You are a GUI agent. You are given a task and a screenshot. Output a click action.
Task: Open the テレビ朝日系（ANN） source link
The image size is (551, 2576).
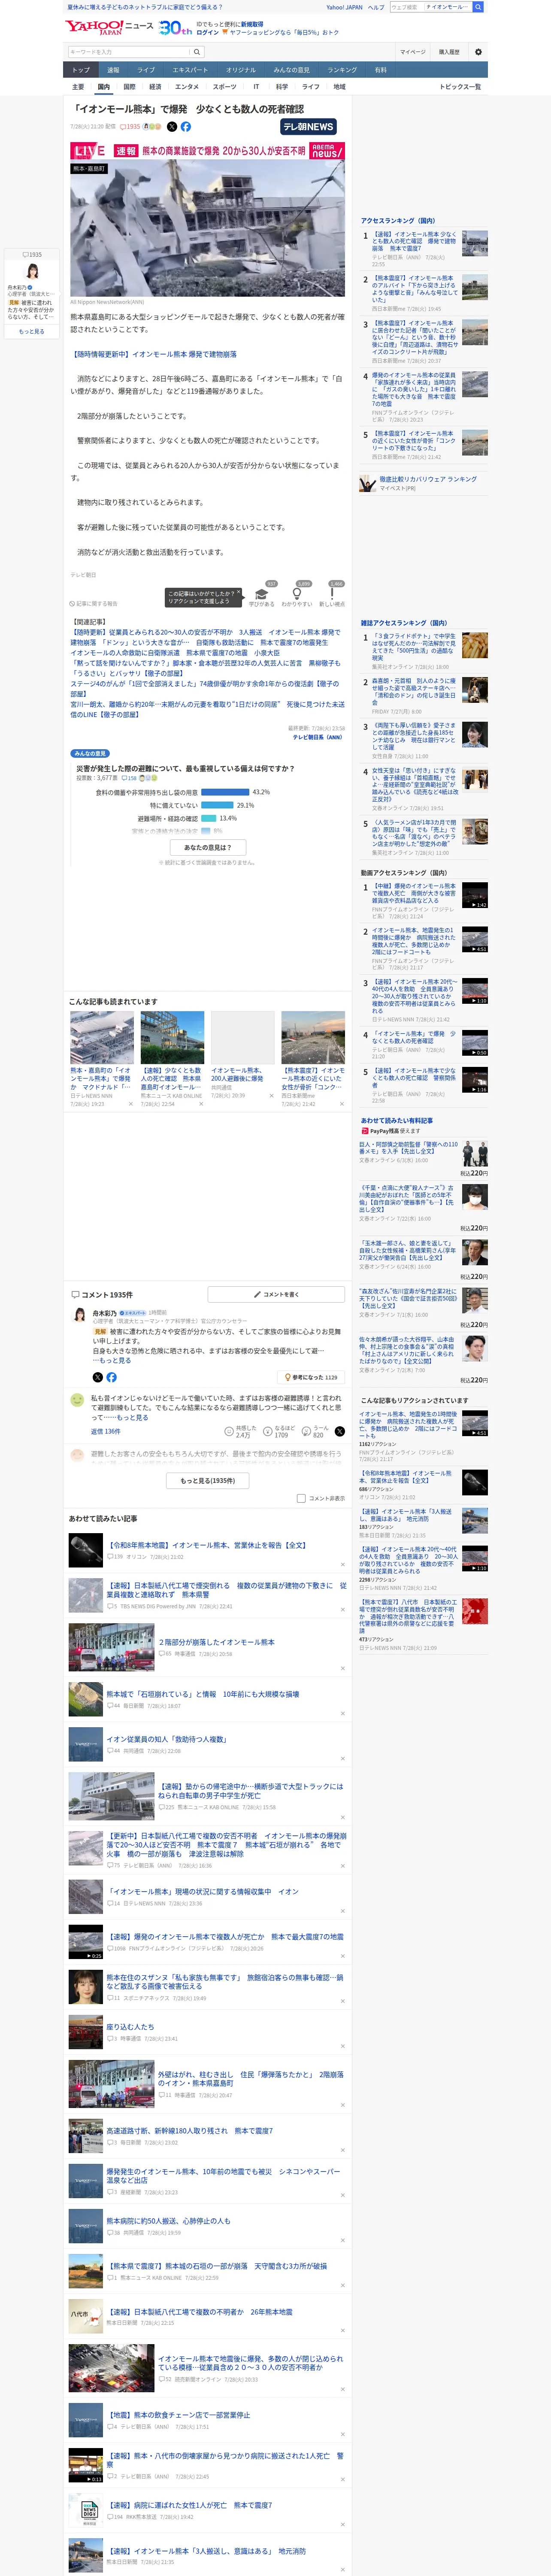pos(317,737)
